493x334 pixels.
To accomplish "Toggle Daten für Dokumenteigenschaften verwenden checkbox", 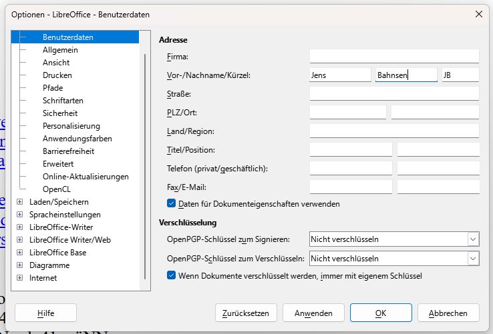I will [172, 203].
